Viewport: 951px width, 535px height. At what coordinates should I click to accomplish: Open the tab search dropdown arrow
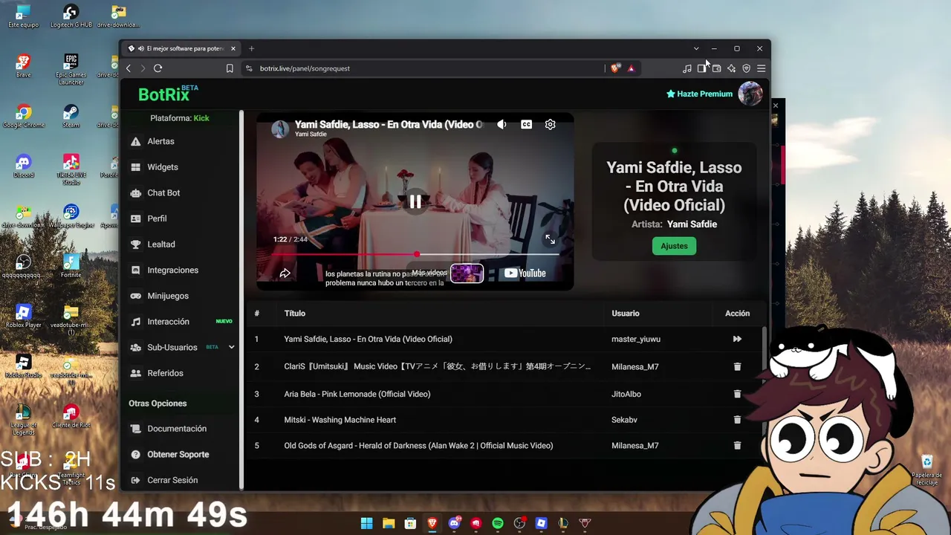pyautogui.click(x=696, y=49)
